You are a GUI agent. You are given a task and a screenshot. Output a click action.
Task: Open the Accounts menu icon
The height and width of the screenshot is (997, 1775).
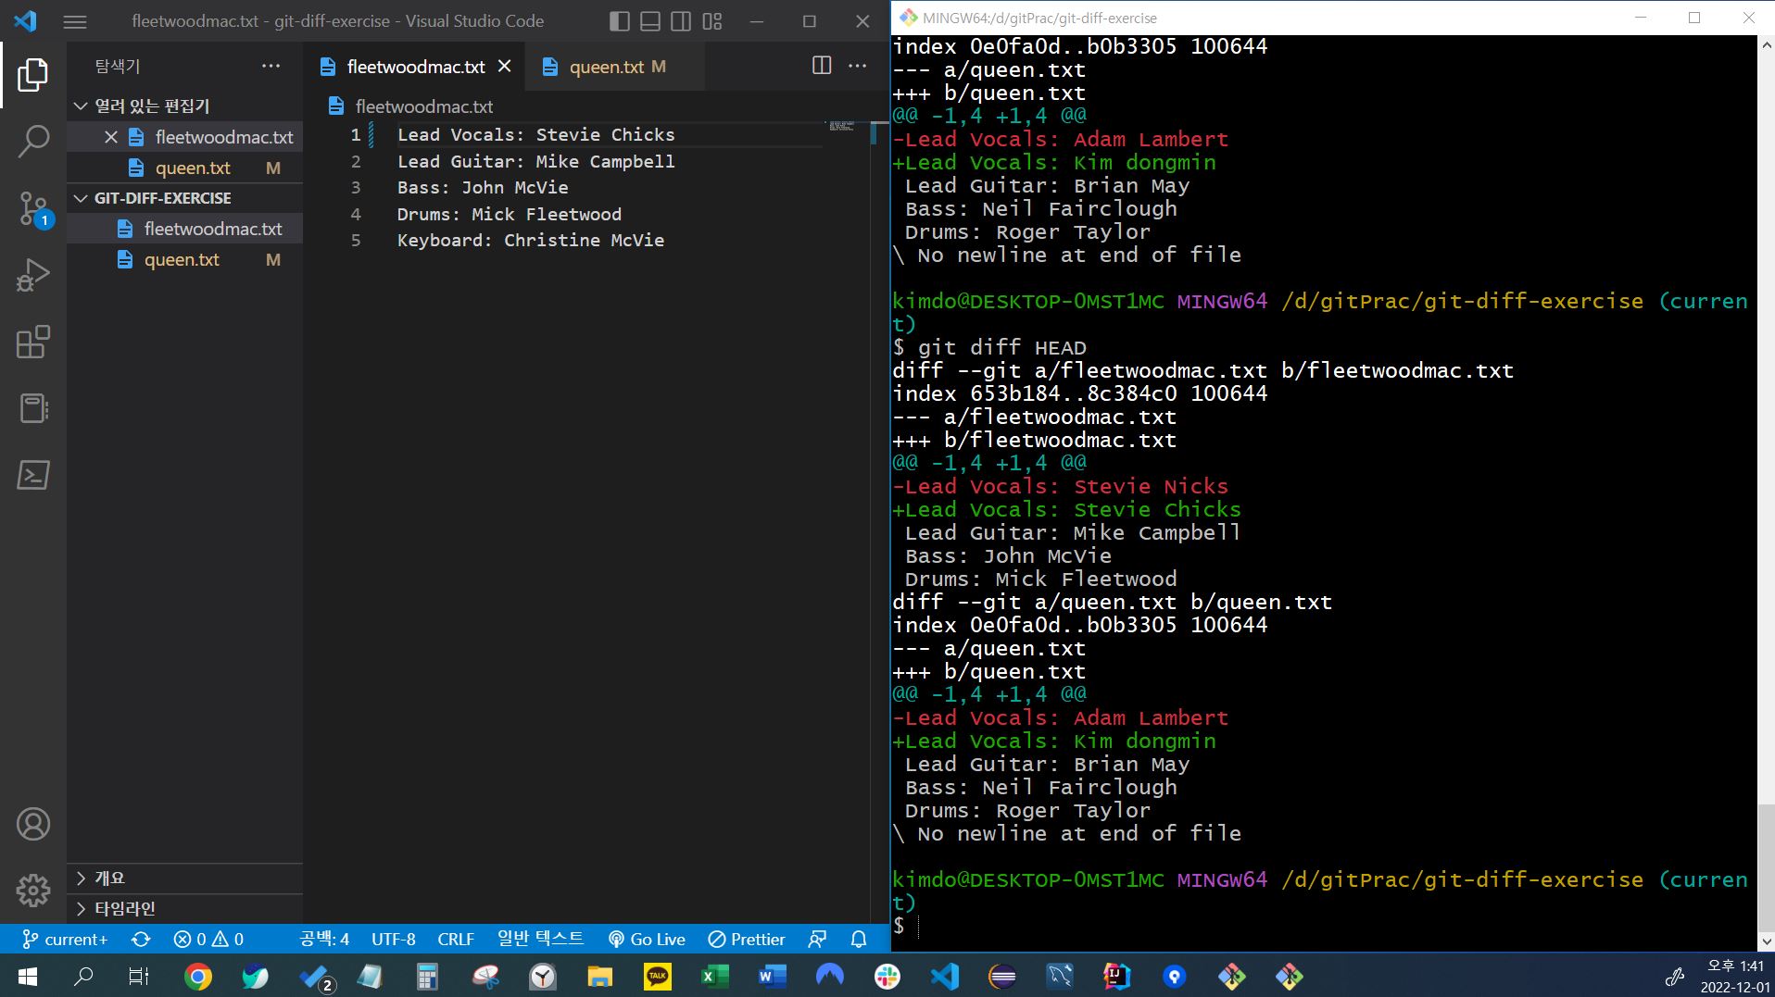point(33,824)
